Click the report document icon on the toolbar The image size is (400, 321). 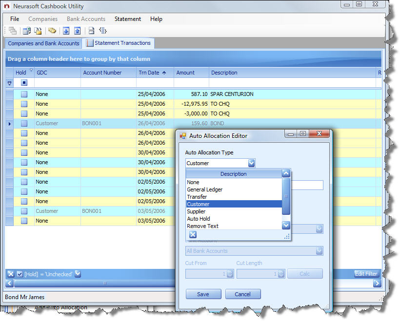pyautogui.click(x=91, y=30)
